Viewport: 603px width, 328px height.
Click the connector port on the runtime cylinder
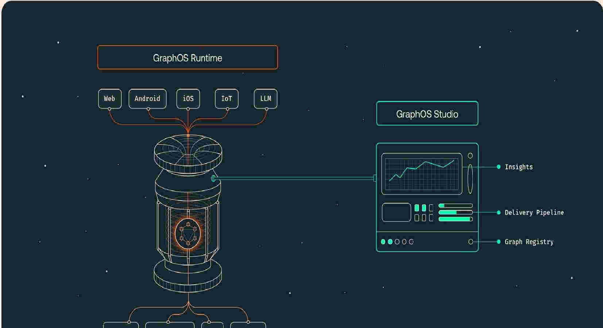click(x=214, y=179)
